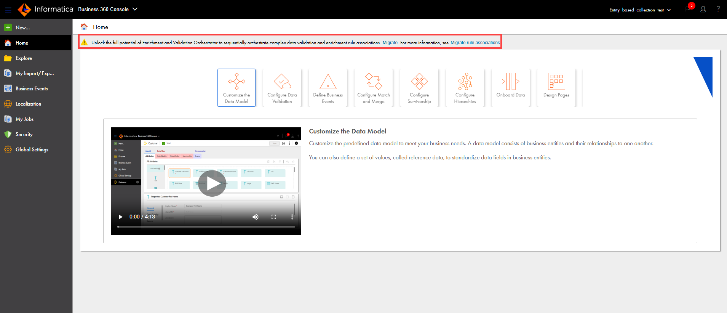Image resolution: width=727 pixels, height=313 pixels.
Task: Select the Define Business Events tile
Action: 328,88
